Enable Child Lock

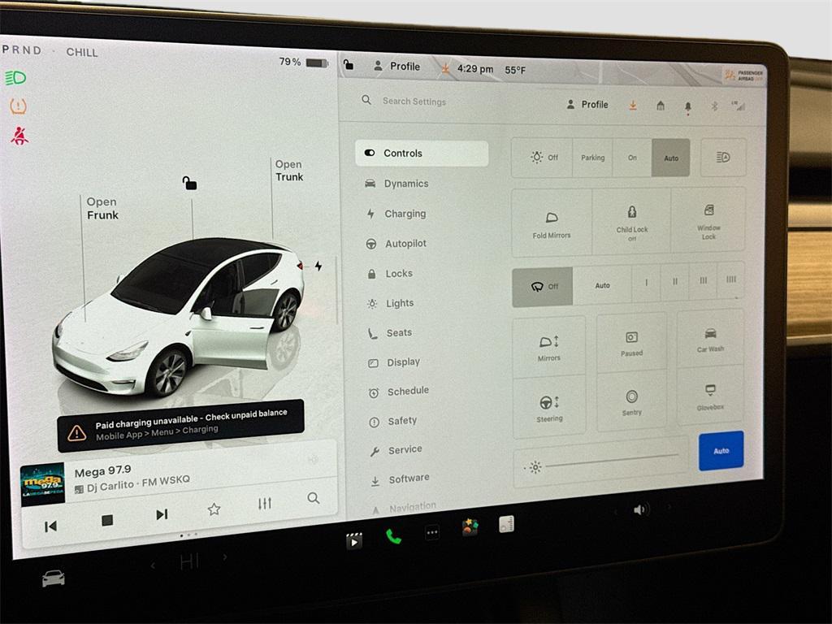(631, 220)
